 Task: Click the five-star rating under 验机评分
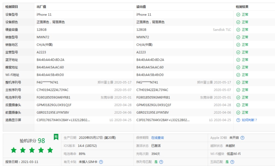click(x=32, y=150)
